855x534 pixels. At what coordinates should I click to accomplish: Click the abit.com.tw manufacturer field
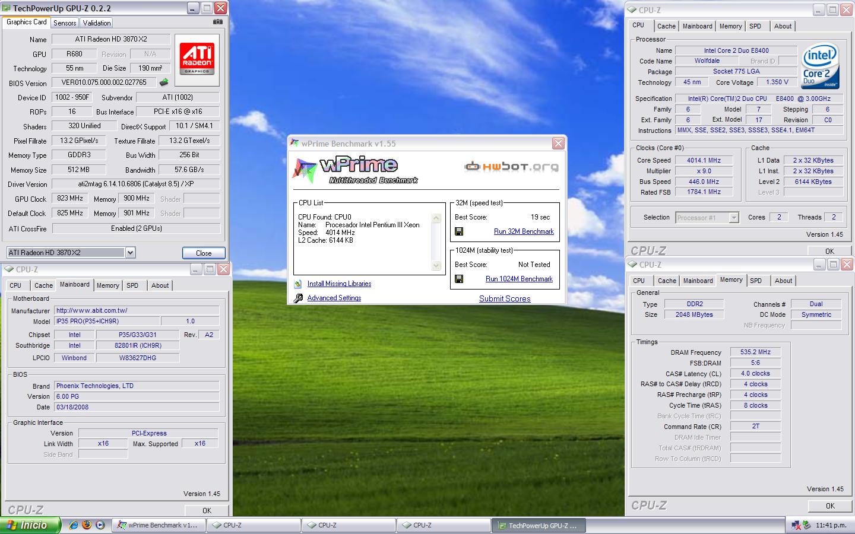point(137,310)
